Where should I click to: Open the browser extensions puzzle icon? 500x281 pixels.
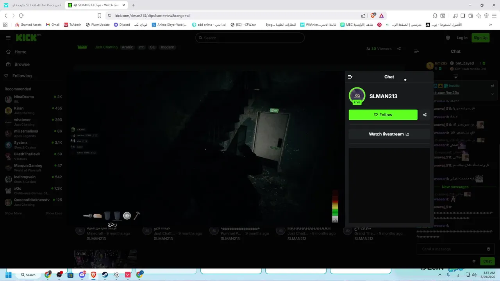tap(435, 16)
